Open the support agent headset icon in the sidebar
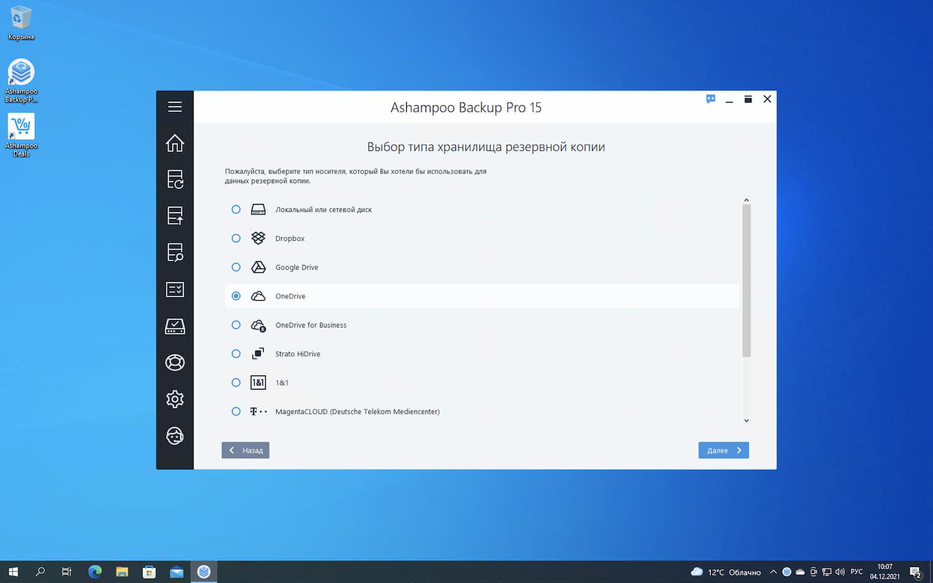Image resolution: width=933 pixels, height=583 pixels. [x=175, y=436]
